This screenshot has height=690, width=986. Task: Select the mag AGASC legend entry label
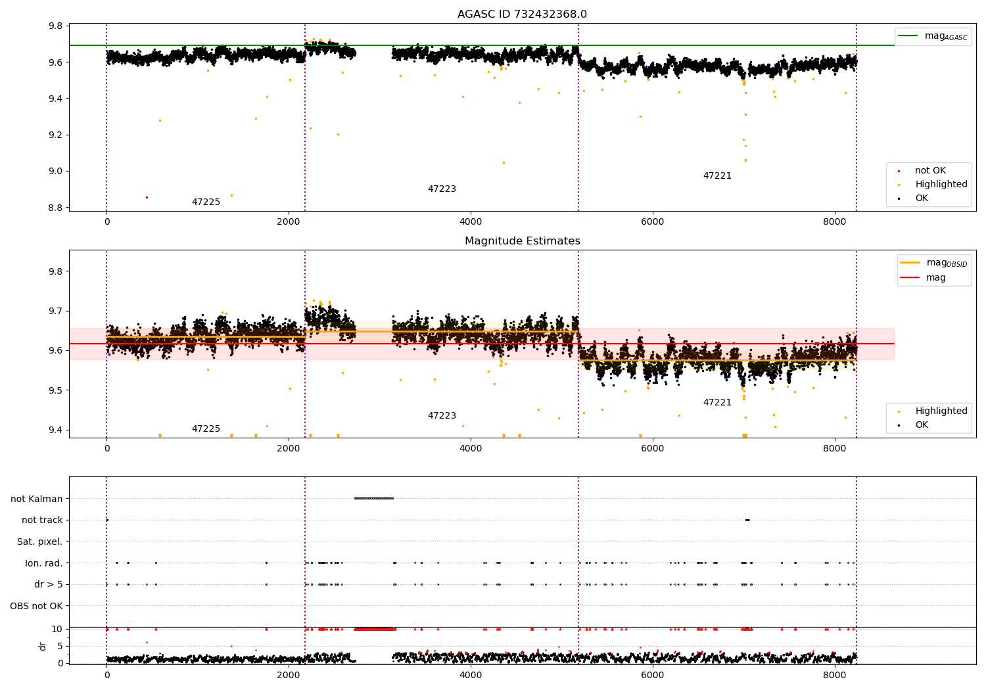(946, 36)
